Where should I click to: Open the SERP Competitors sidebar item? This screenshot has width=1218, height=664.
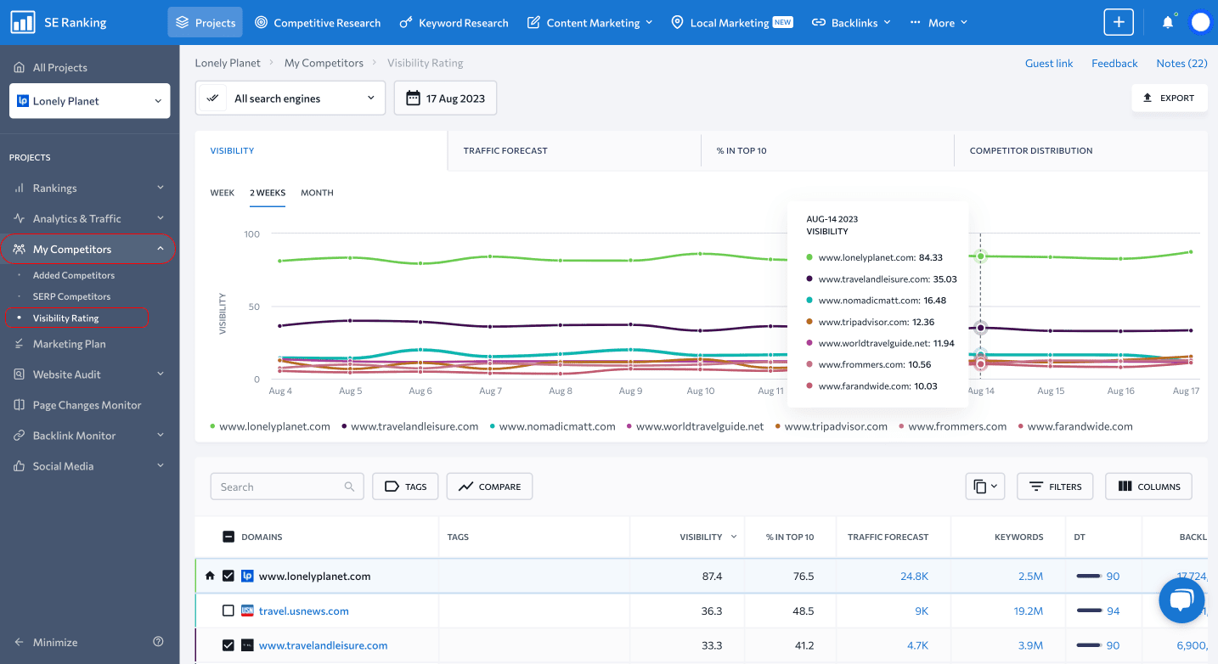[71, 296]
